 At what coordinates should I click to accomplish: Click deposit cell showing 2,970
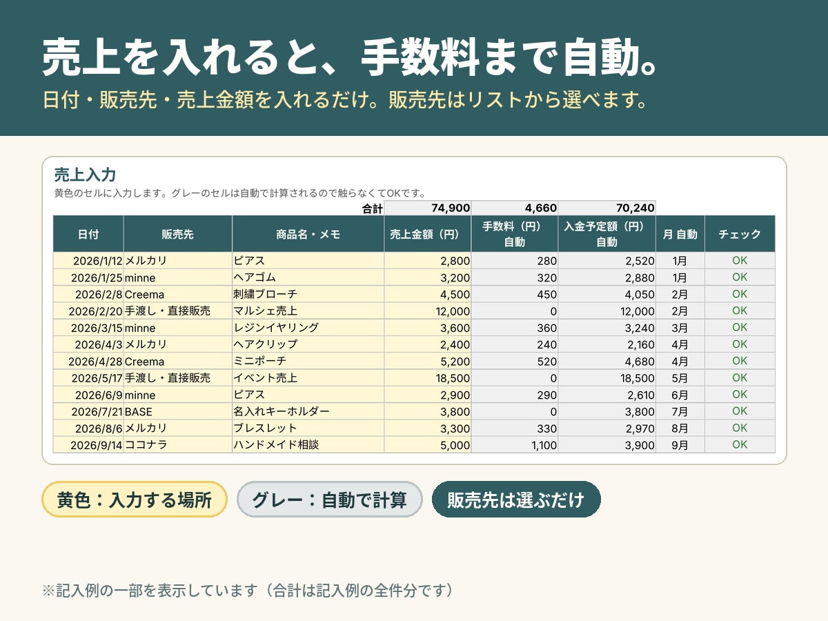coord(607,428)
